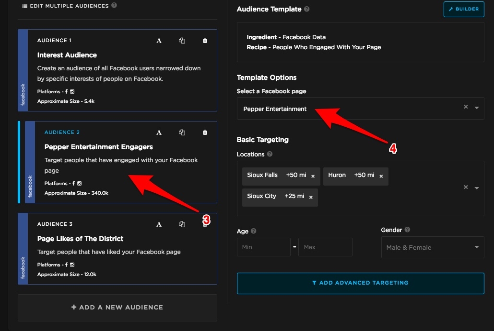
Task: Expand the Locations dropdown arrow
Action: click(x=477, y=188)
